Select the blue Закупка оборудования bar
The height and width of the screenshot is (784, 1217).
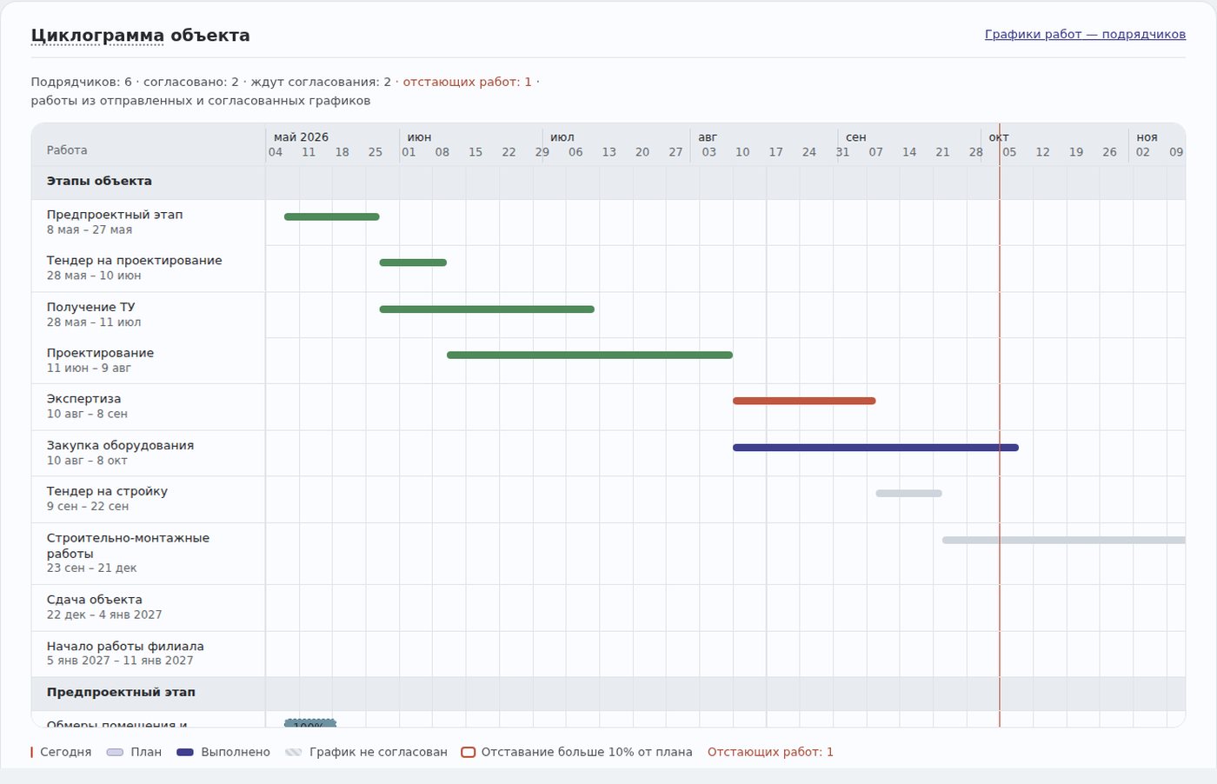pos(875,448)
